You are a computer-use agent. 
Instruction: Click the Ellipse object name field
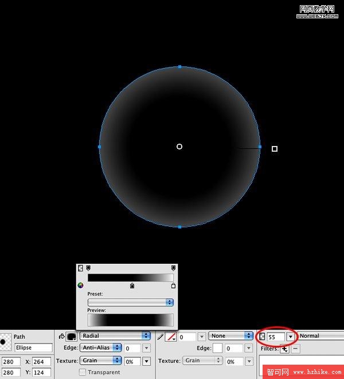33,348
